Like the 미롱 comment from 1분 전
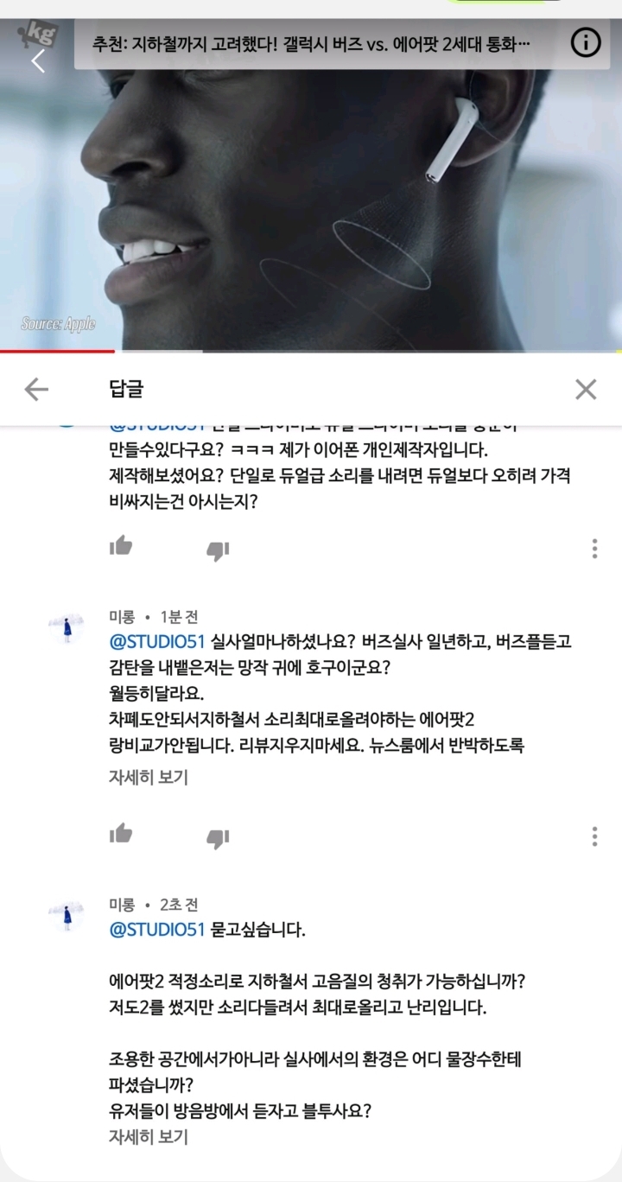Viewport: 622px width, 1182px height. (x=121, y=835)
